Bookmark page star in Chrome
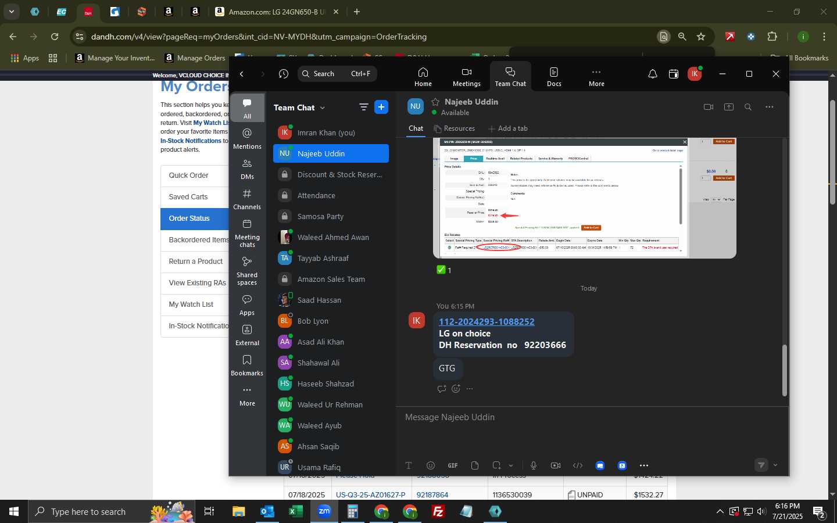The width and height of the screenshot is (837, 523). point(701,37)
